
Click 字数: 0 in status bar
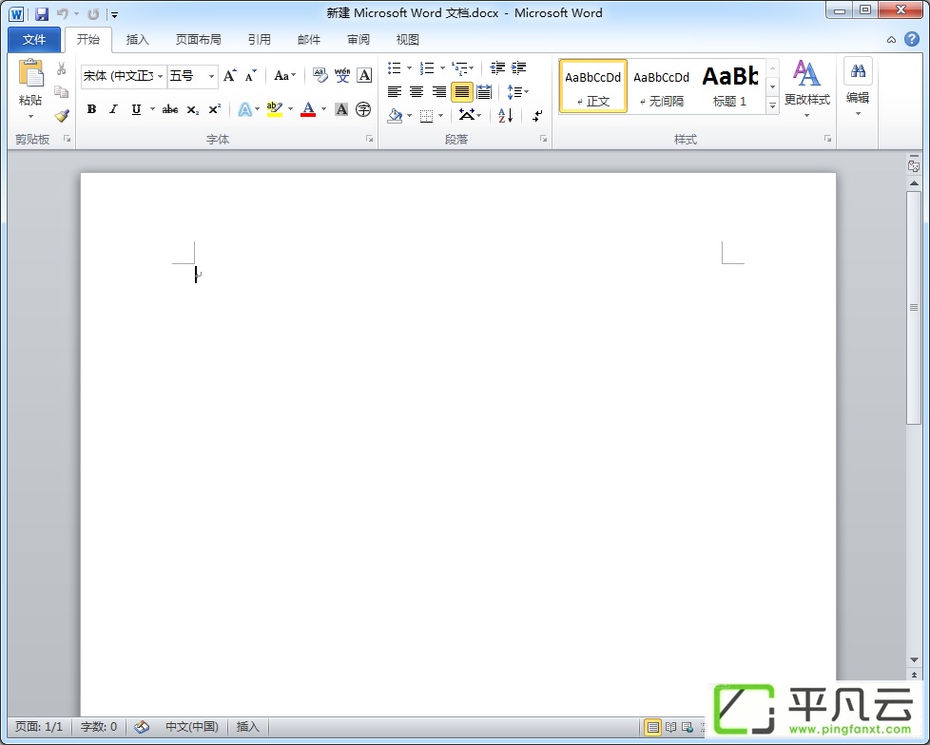[x=99, y=727]
